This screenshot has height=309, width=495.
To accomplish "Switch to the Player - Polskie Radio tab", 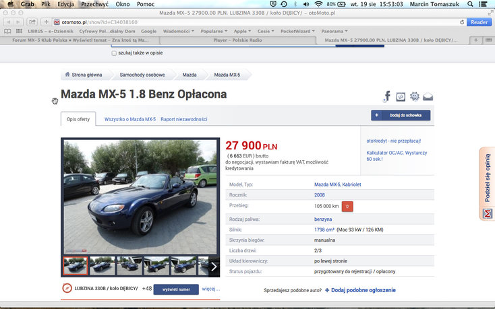I will coord(237,40).
